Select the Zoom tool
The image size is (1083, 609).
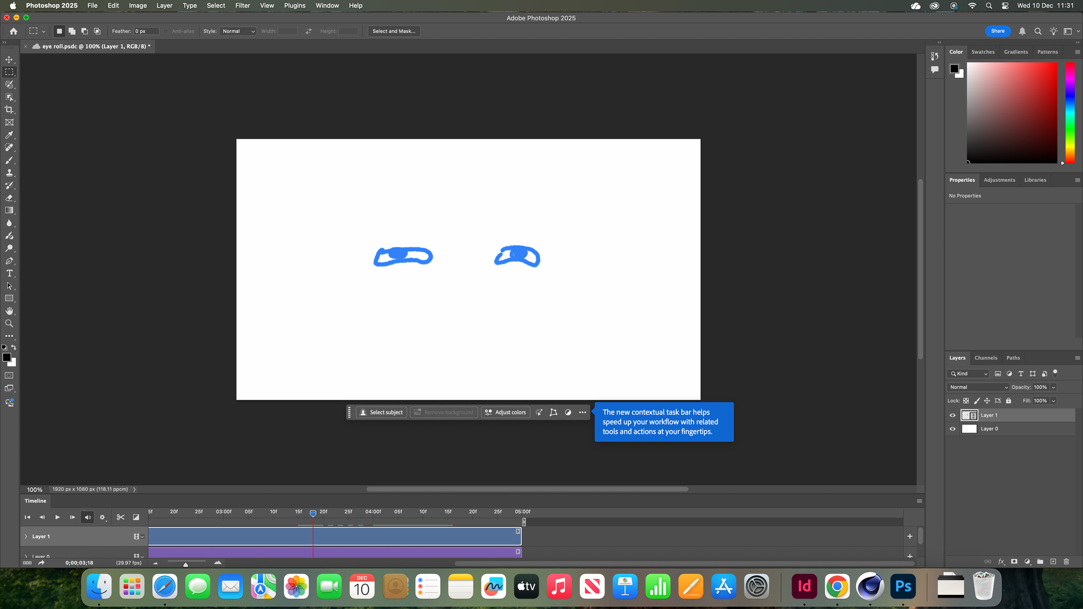coord(9,324)
